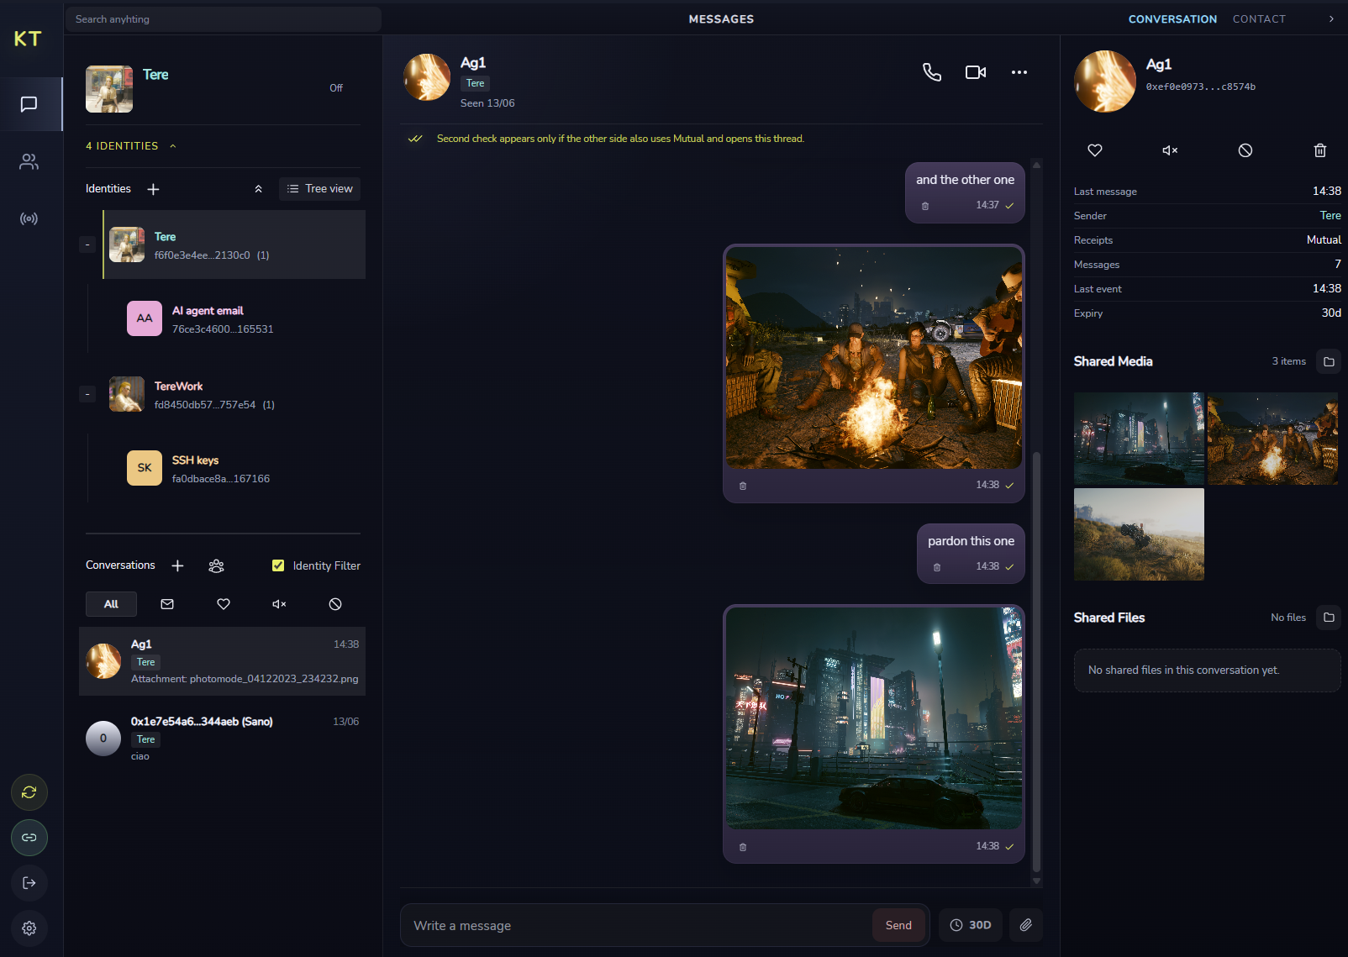Screen dimensions: 1348x957
Task: Select the Tere identity row
Action: [x=234, y=245]
